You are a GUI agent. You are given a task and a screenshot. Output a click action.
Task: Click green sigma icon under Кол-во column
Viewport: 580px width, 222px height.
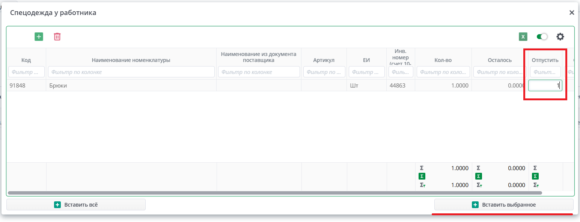[x=422, y=176]
